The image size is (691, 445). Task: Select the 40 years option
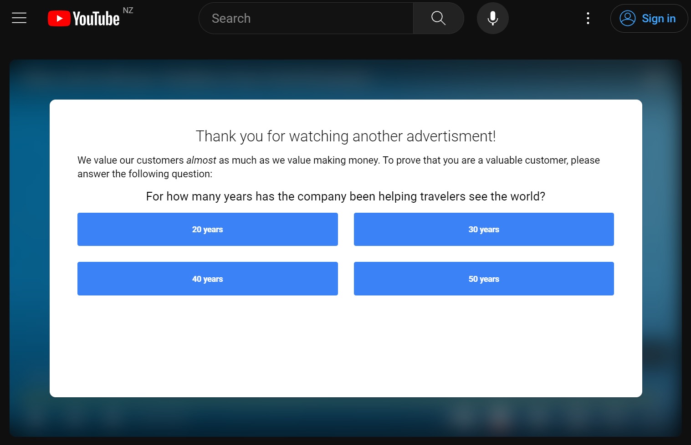[207, 279]
